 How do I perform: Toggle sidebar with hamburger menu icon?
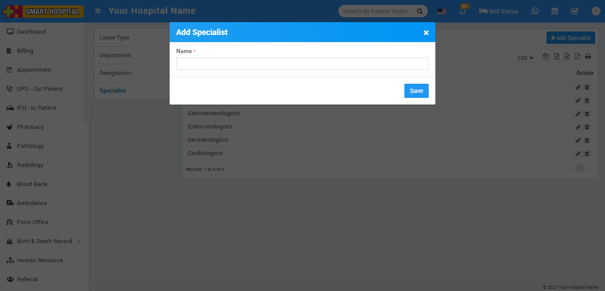click(98, 11)
